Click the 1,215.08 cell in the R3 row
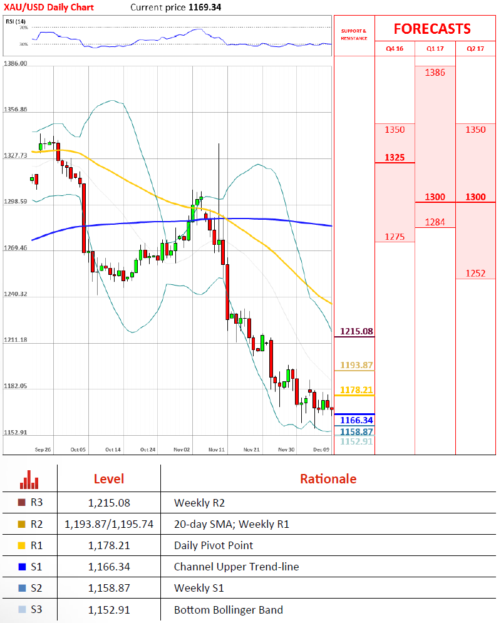501x623 pixels. [x=109, y=503]
